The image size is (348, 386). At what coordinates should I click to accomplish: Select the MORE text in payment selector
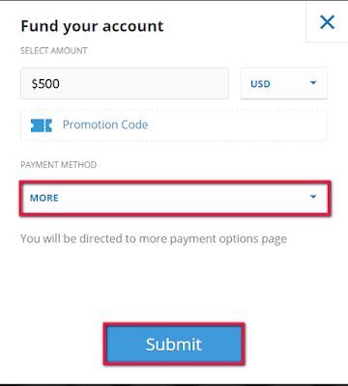coord(44,198)
